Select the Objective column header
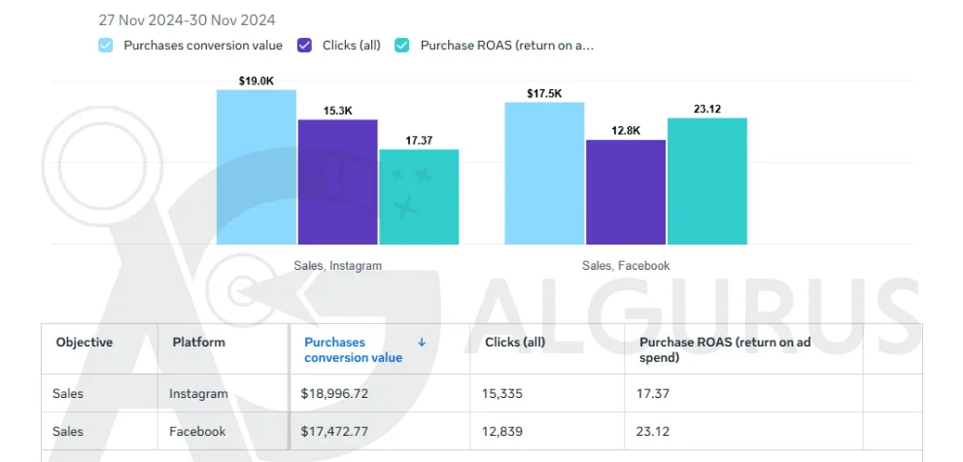 [85, 343]
